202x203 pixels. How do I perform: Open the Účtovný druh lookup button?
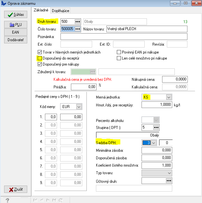tap(168, 181)
